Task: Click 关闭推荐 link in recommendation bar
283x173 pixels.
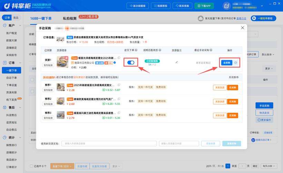Action: coord(234,77)
